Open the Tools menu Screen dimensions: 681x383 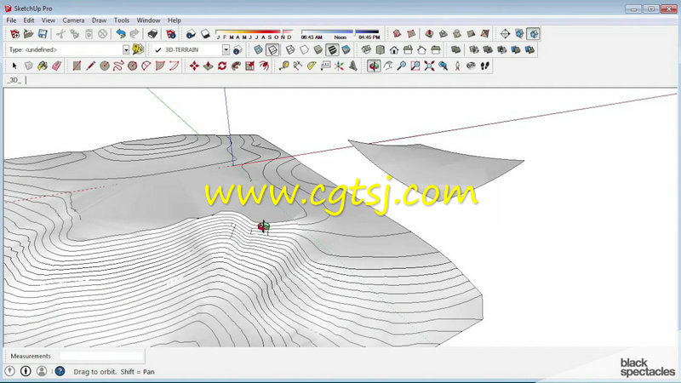point(122,20)
